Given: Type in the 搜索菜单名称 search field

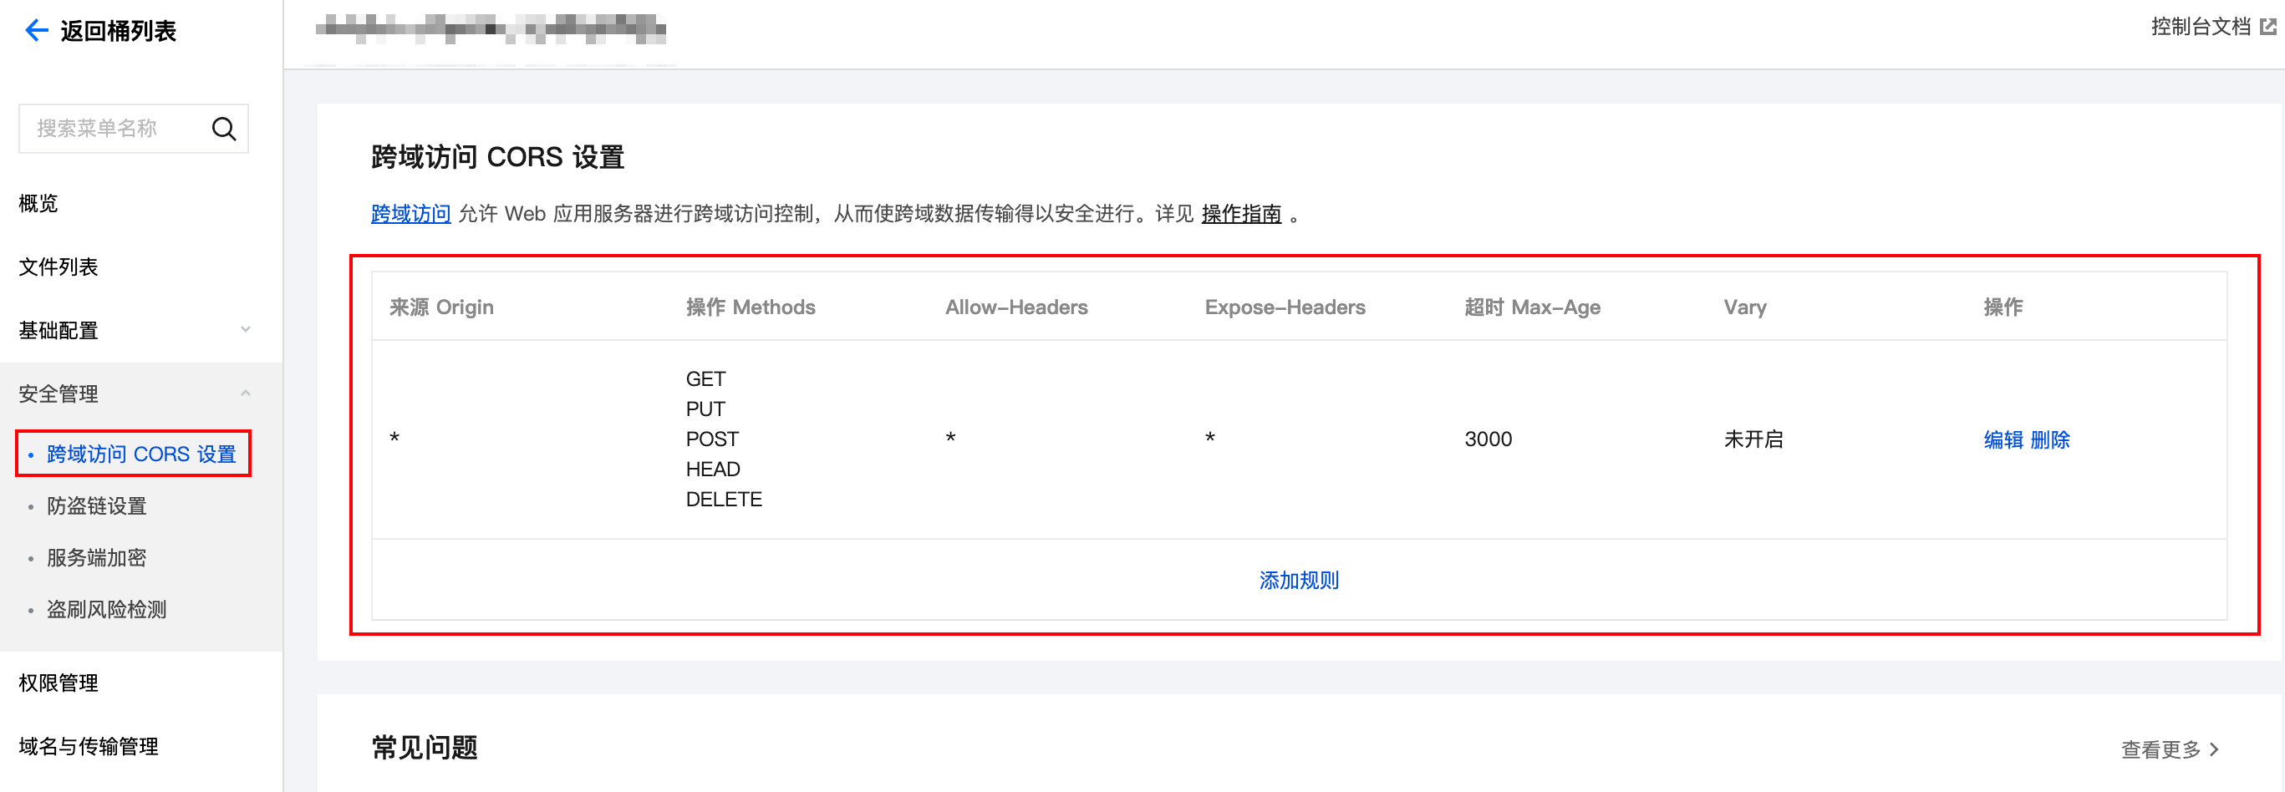Looking at the screenshot, I should (x=115, y=129).
